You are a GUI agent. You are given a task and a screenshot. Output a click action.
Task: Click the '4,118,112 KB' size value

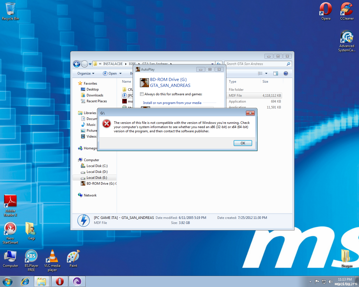(x=272, y=96)
